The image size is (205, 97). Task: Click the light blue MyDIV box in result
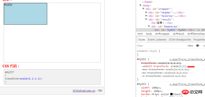point(25,14)
